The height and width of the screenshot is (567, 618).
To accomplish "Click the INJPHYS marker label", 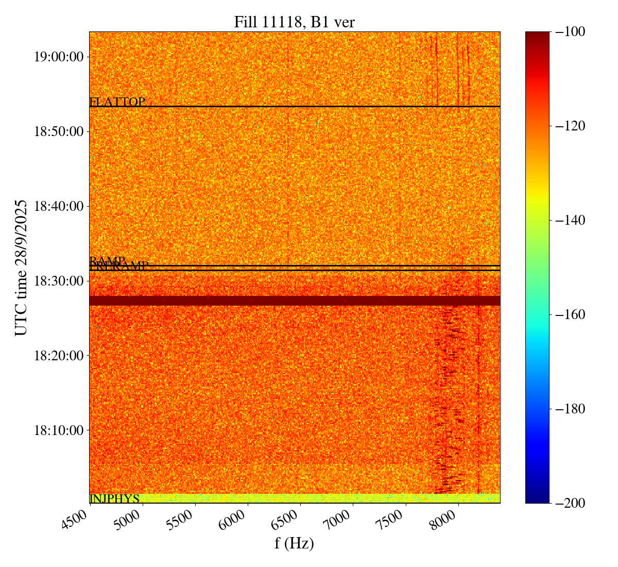I will [114, 498].
